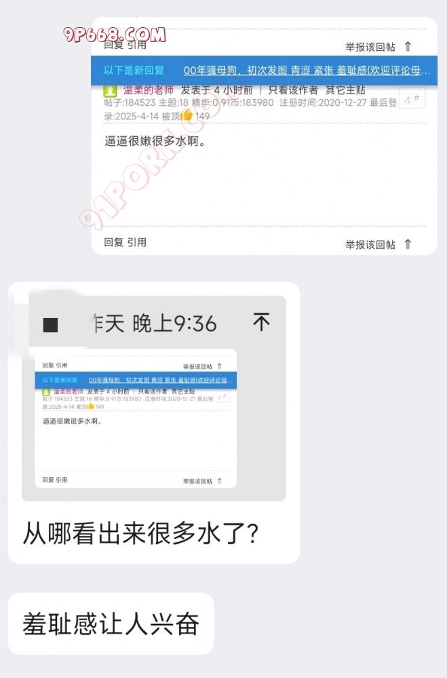Click the 4# floor number badge

[412, 99]
